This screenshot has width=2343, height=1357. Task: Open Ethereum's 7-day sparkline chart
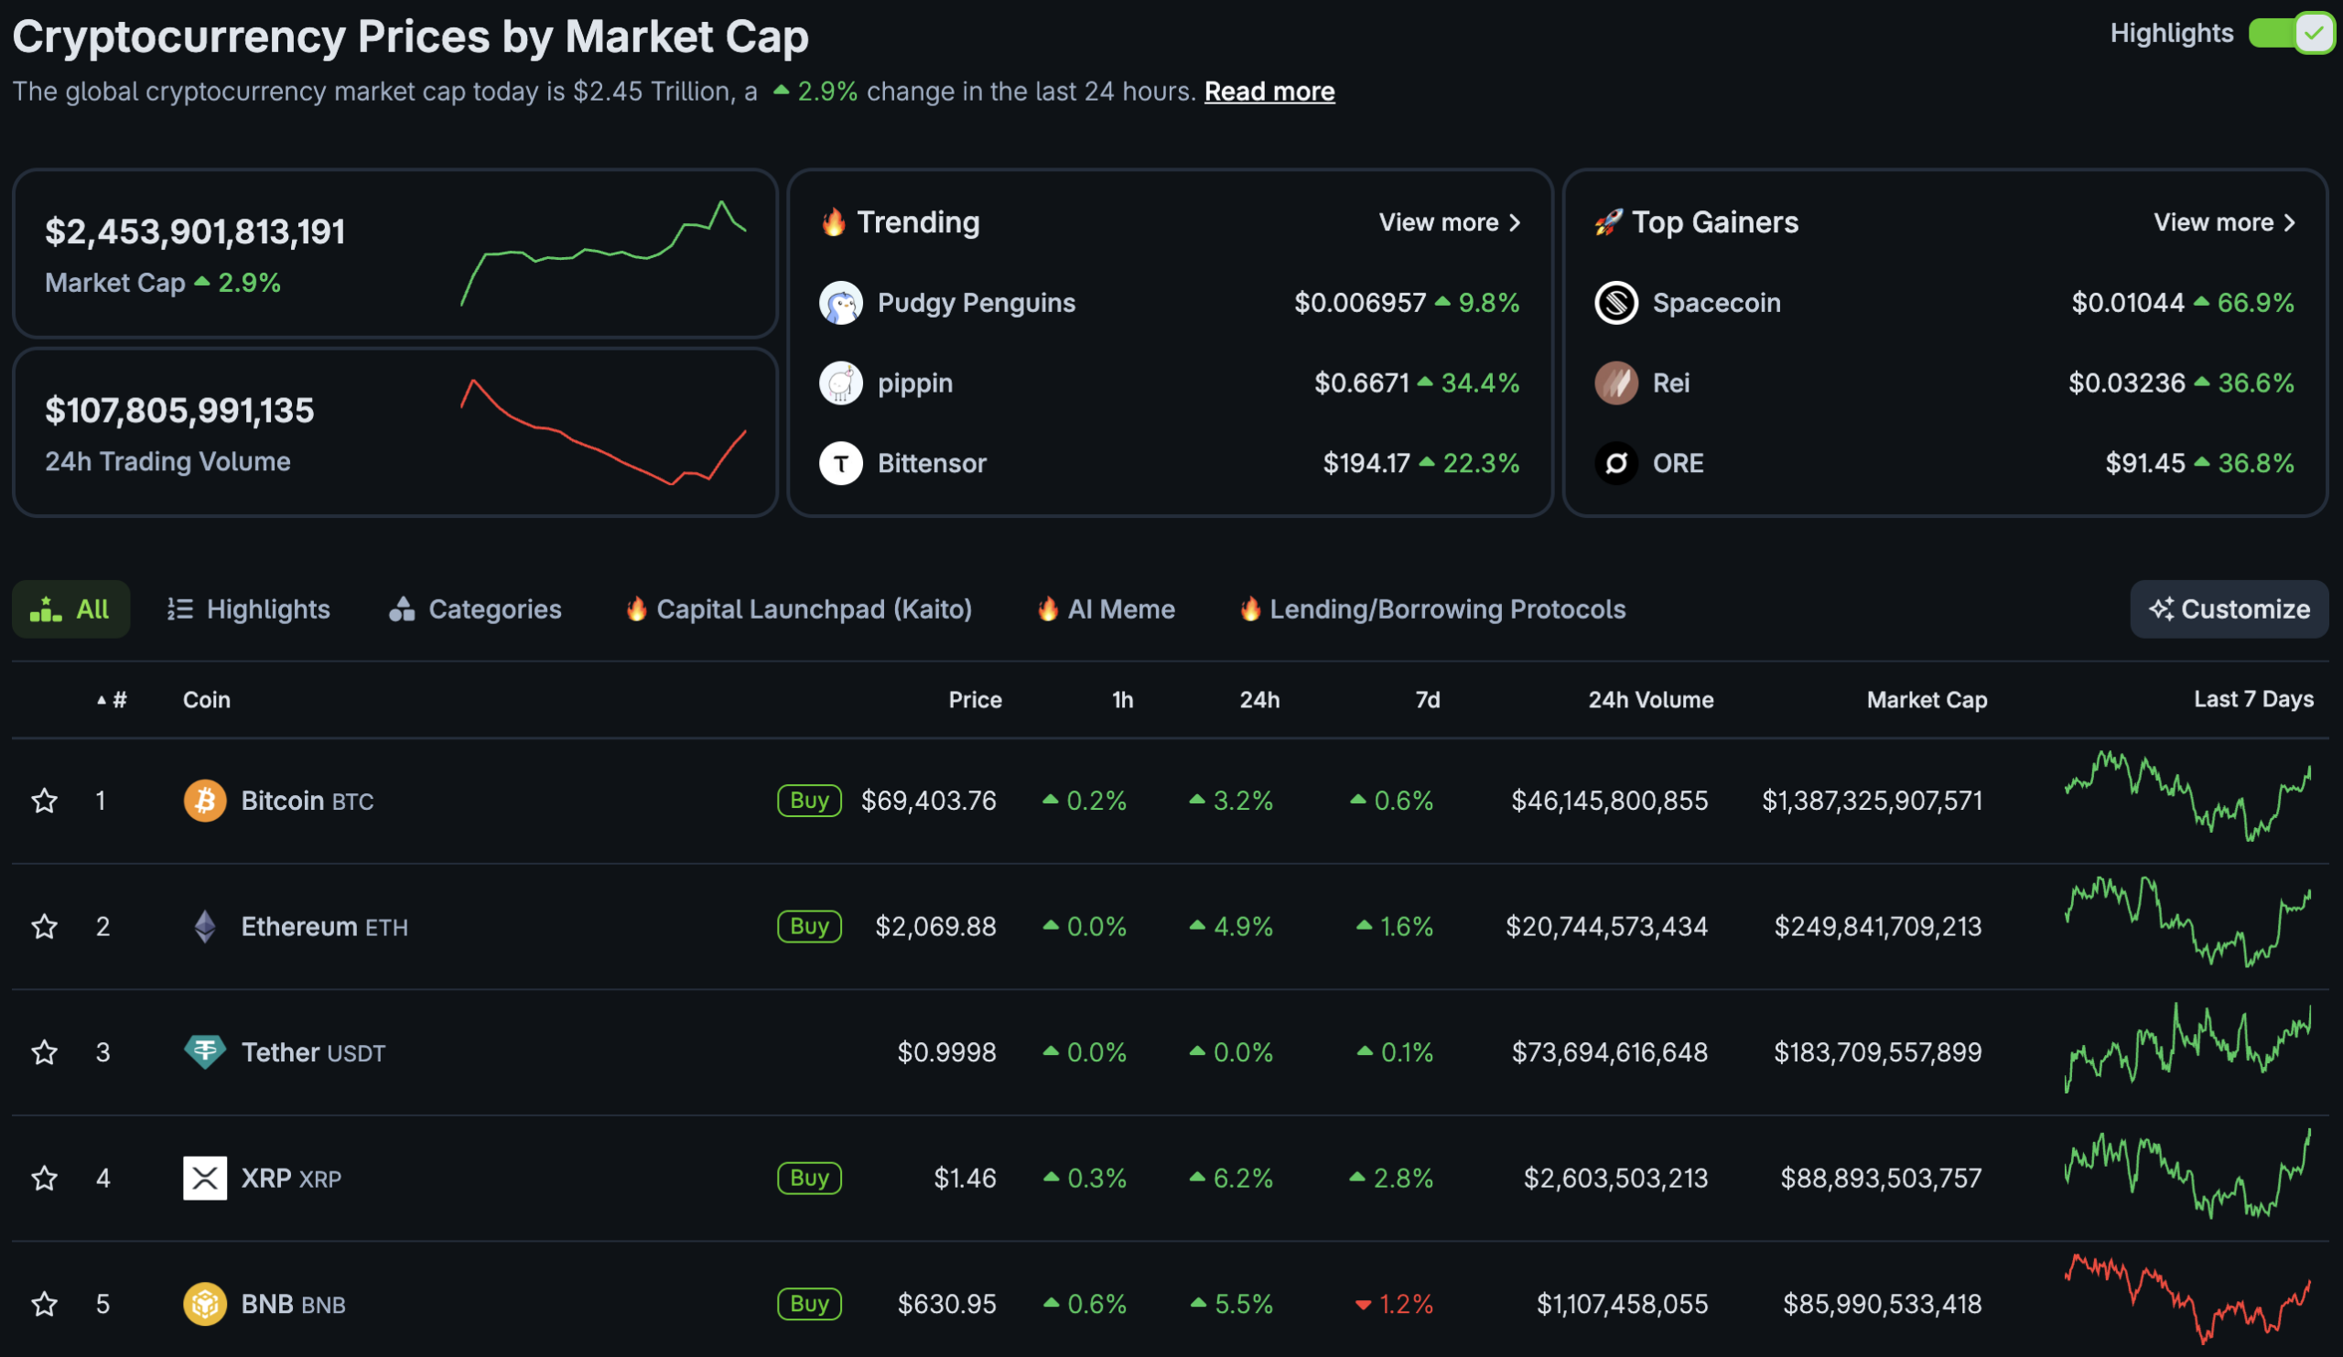point(2187,922)
